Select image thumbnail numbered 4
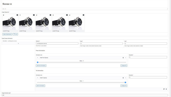This screenshot has width=171, height=97. coord(77,23)
